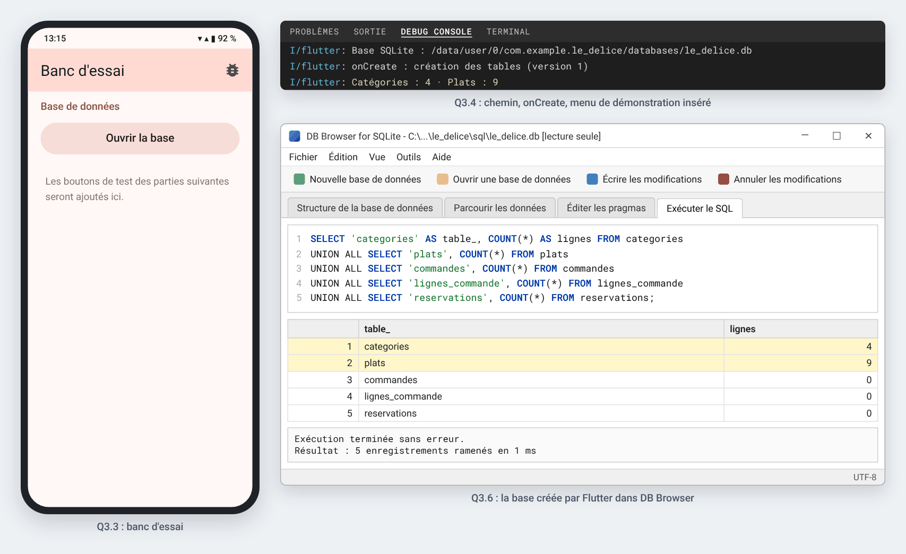The height and width of the screenshot is (554, 906).
Task: Click the blue Écrire les modifications icon
Action: (x=592, y=179)
